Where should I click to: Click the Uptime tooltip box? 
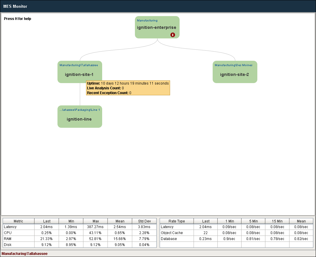(x=128, y=88)
